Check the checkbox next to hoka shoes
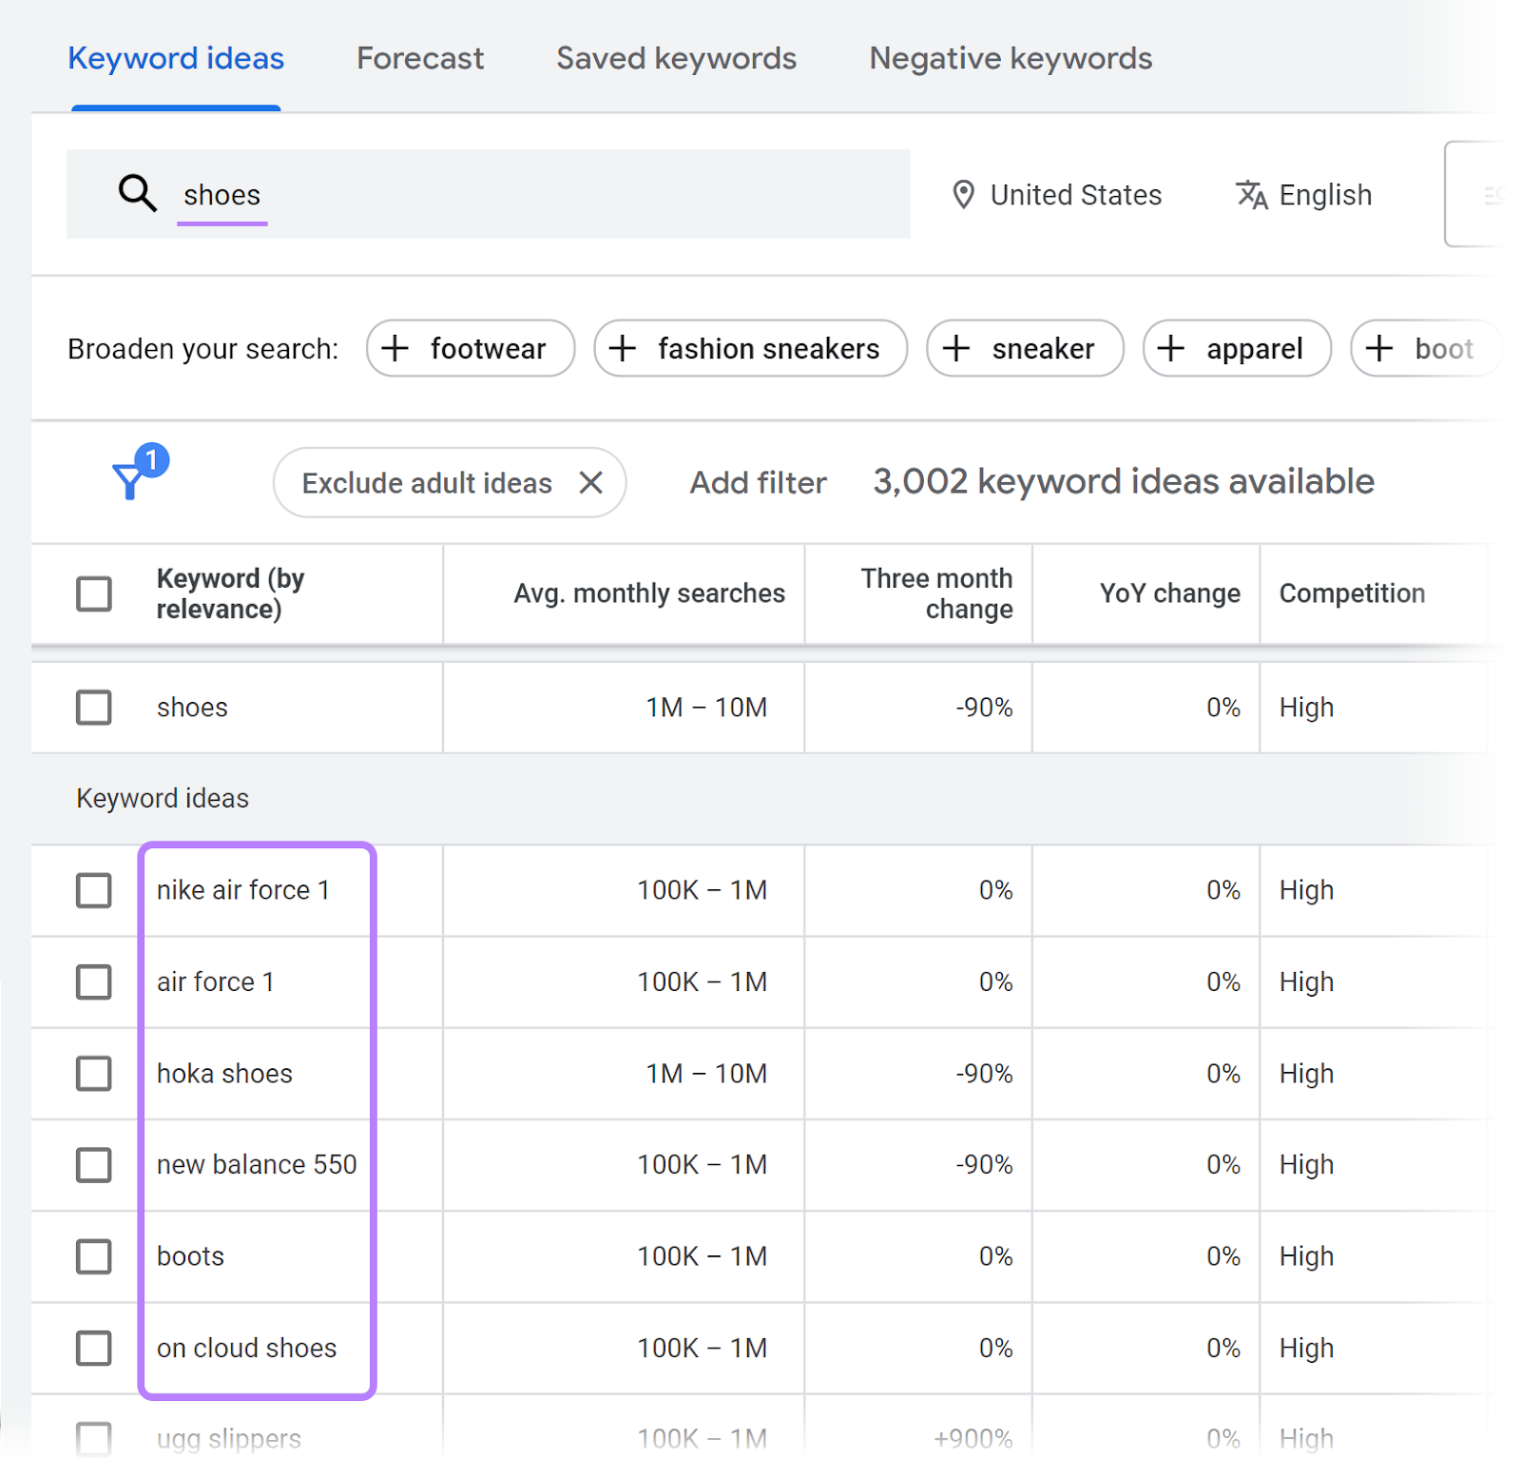This screenshot has width=1521, height=1477. pyautogui.click(x=93, y=1074)
